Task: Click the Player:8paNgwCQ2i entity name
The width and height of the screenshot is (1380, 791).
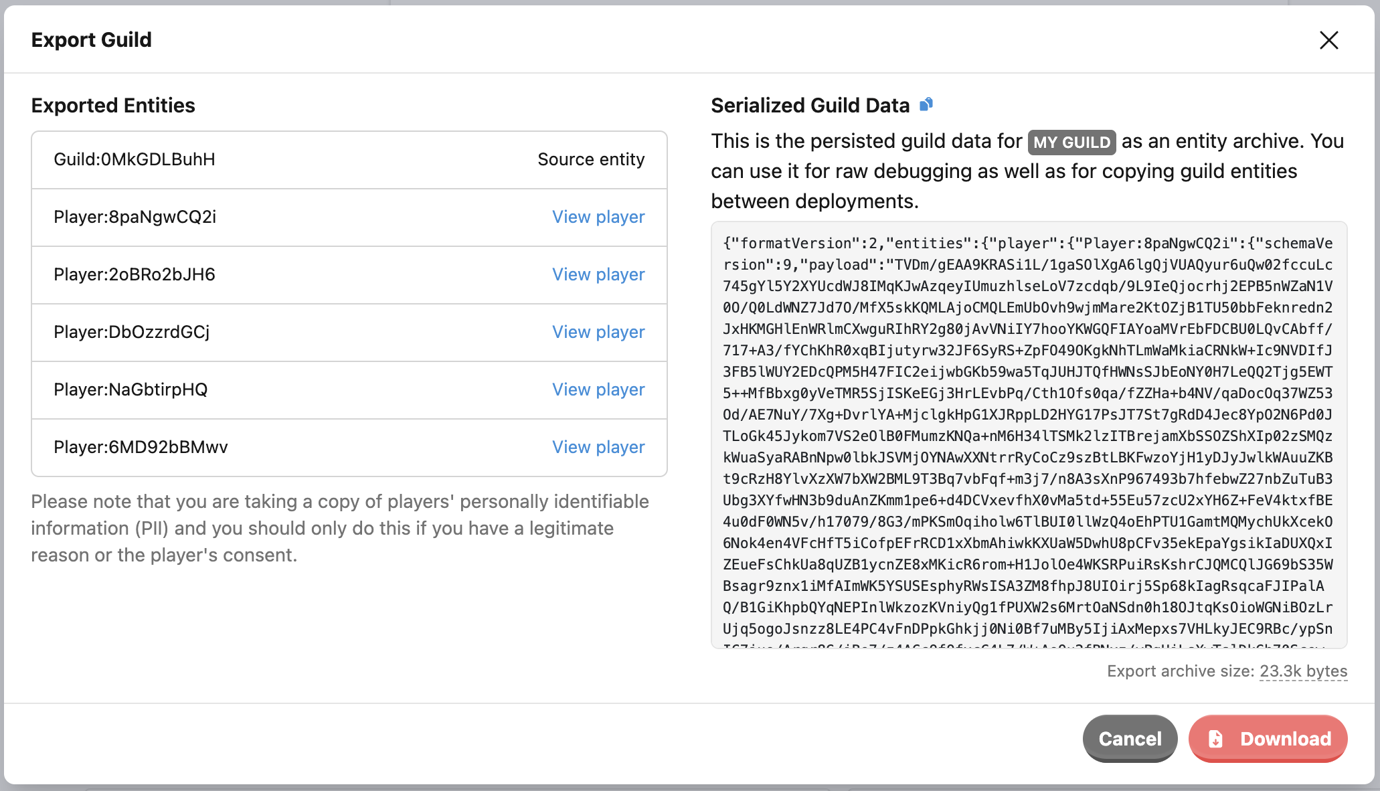Action: pyautogui.click(x=135, y=217)
